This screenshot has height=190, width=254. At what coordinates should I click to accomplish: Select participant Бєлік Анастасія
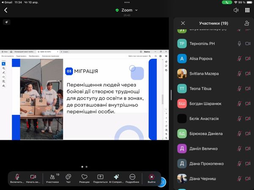pos(213,119)
